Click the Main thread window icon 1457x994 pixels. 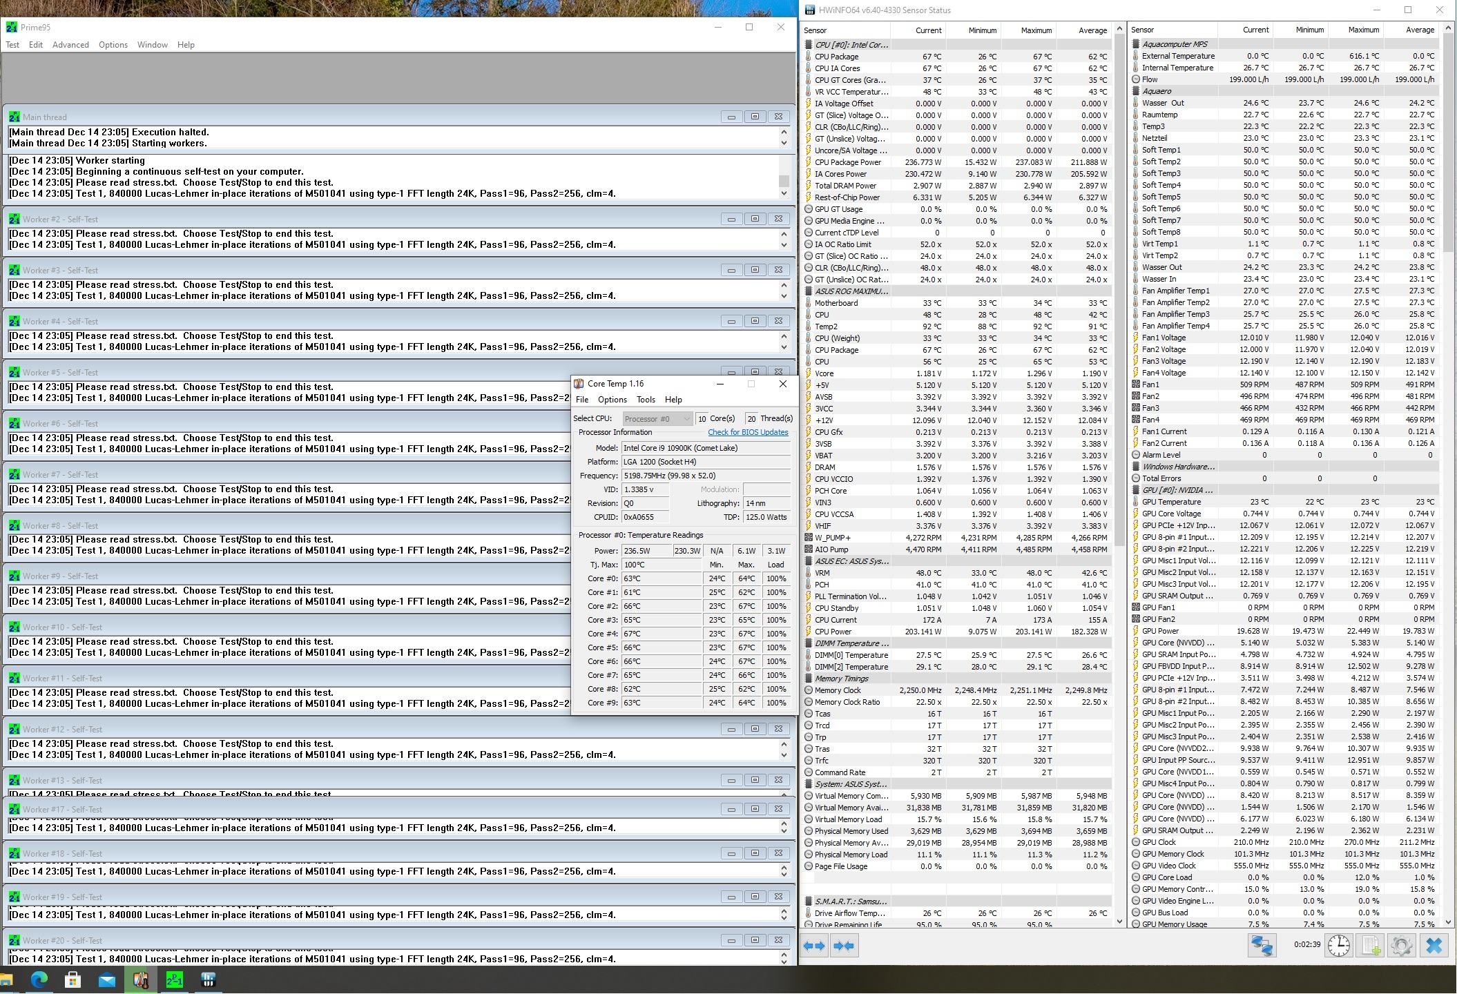coord(15,117)
